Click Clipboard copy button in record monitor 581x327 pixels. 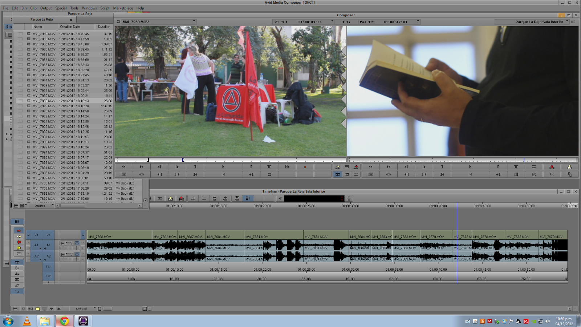coord(570,174)
